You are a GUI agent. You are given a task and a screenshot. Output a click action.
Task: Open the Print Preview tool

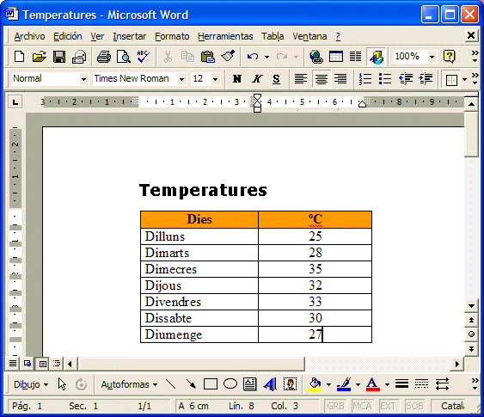click(x=124, y=57)
